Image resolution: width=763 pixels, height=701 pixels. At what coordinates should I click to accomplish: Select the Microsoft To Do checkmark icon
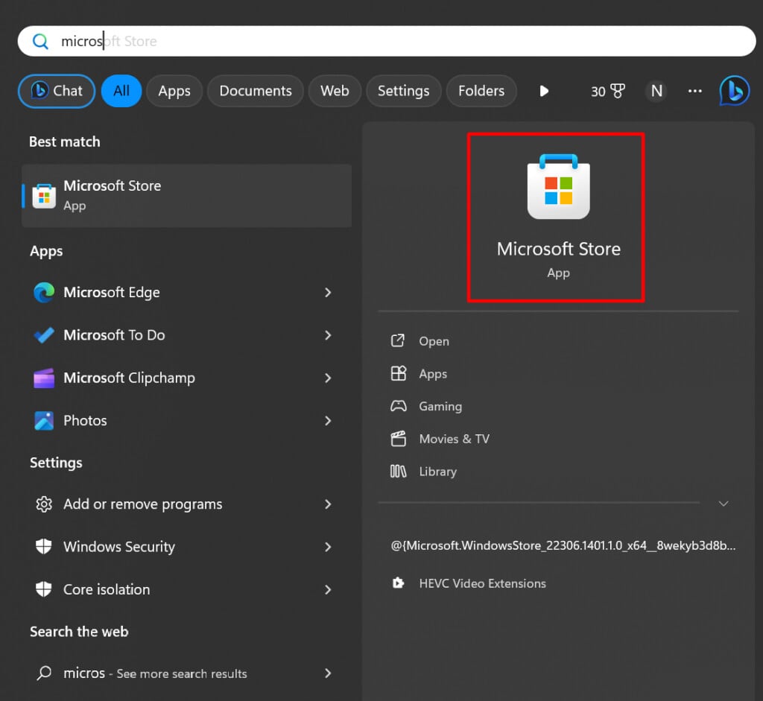[x=44, y=335]
